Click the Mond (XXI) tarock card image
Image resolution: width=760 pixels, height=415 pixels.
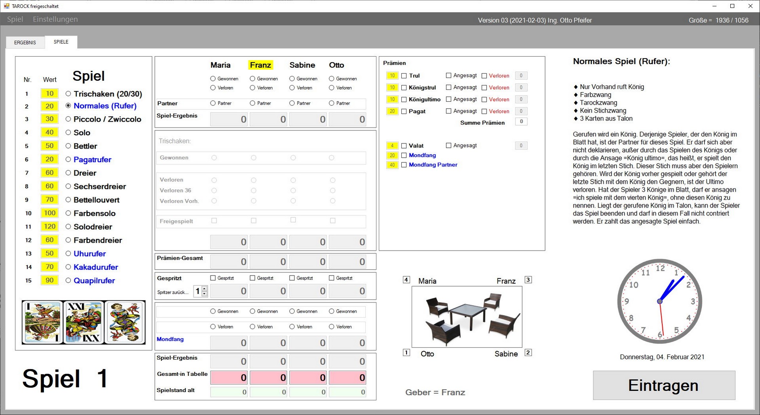84,322
